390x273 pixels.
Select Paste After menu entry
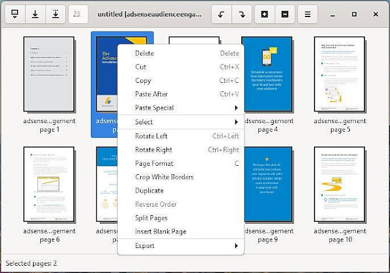coord(181,94)
